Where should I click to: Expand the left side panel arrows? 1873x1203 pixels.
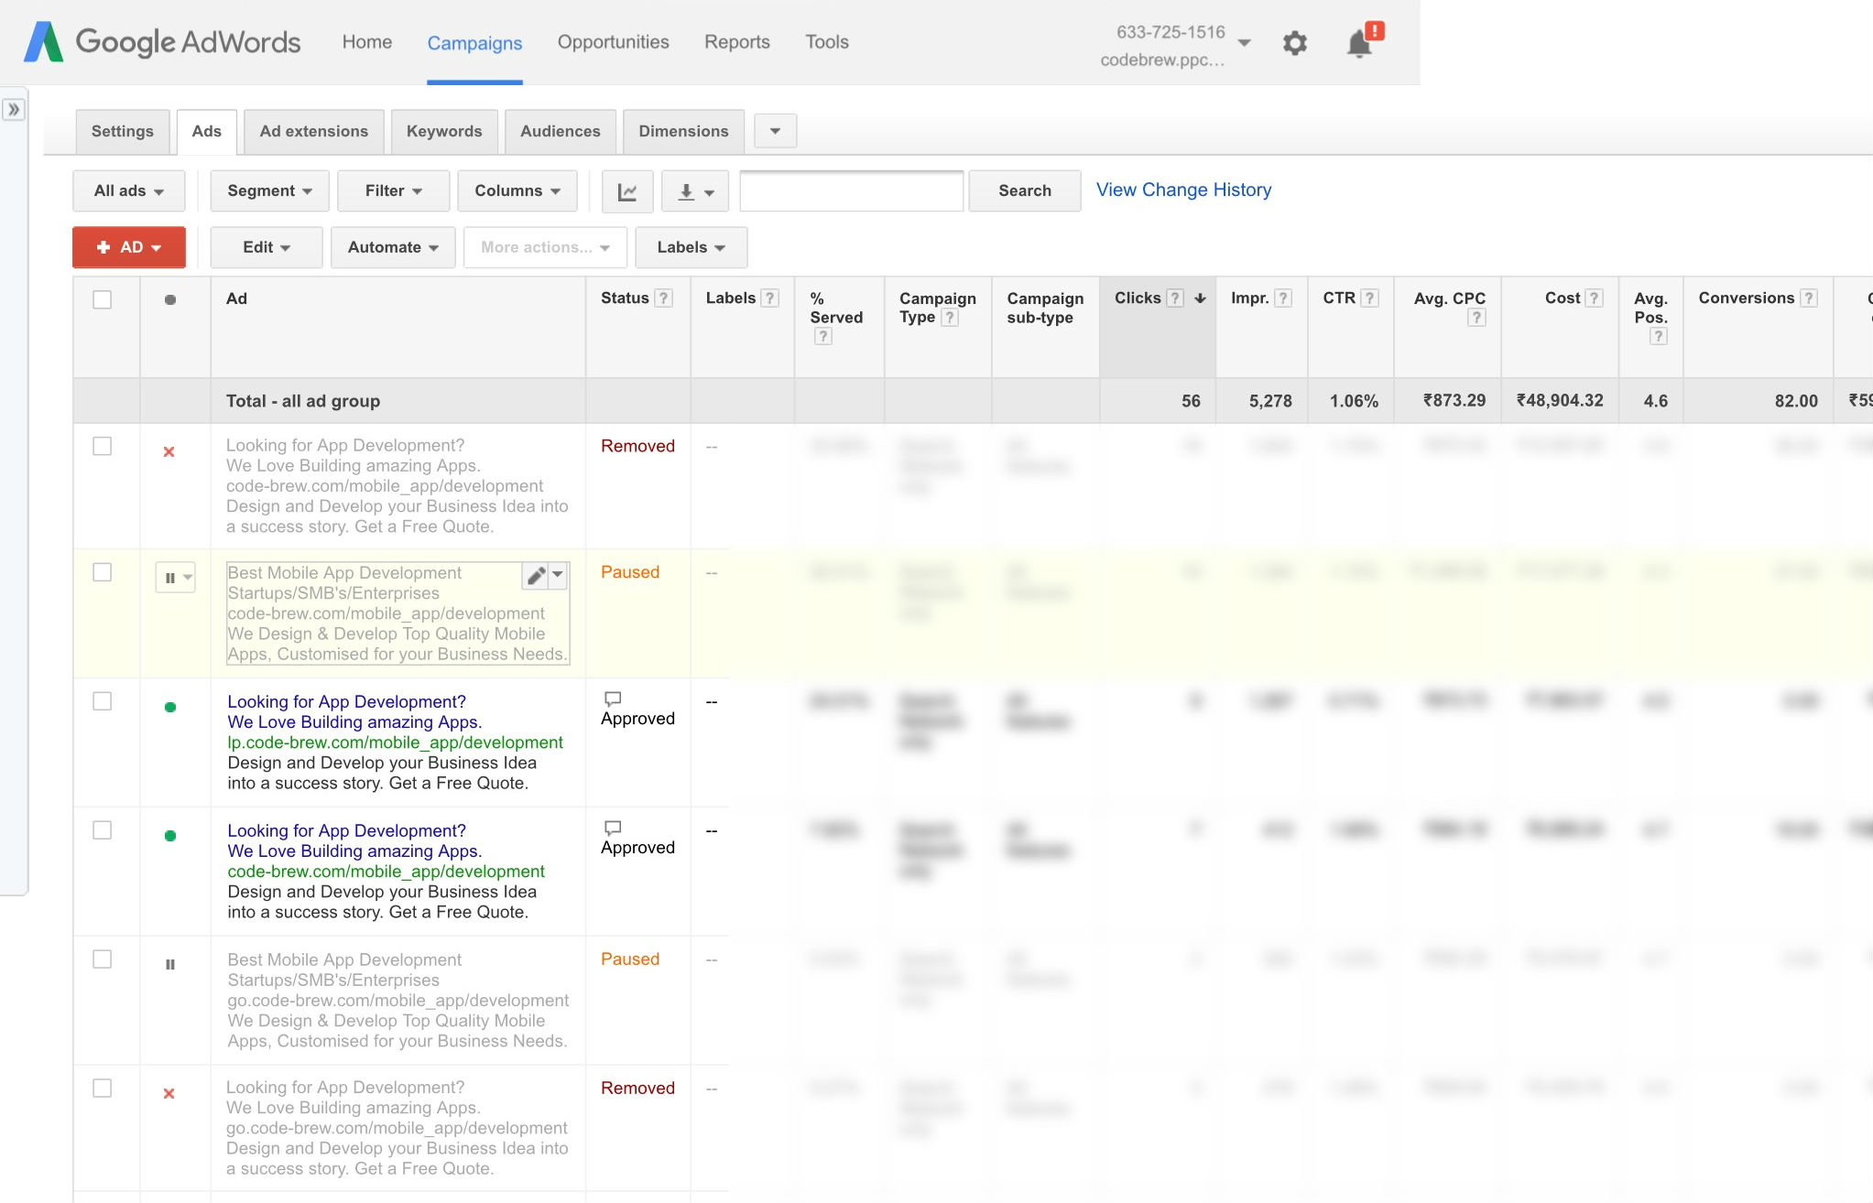[14, 110]
